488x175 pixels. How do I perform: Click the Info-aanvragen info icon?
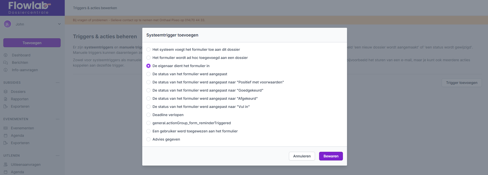click(x=6, y=70)
